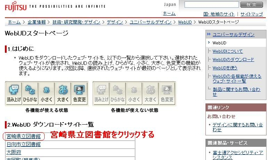This screenshot has height=160, width=270.
Task: Click breadcrumb WebUD link
Action: (x=185, y=22)
